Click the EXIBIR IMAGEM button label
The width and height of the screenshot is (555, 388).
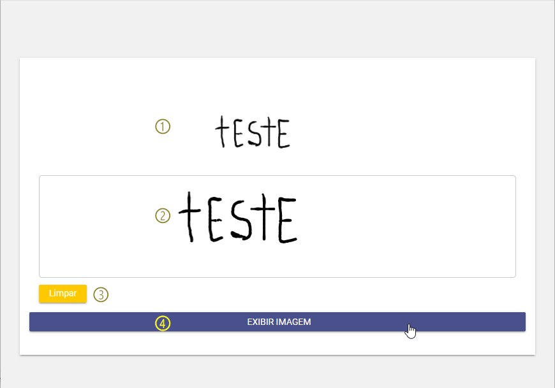pos(279,322)
